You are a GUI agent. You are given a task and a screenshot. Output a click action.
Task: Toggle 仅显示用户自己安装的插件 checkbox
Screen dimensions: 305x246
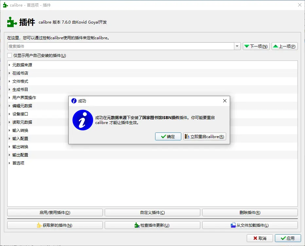(9, 56)
